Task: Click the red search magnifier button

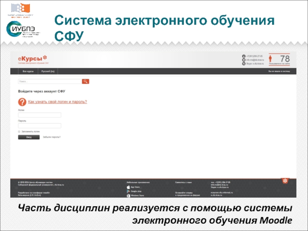Action: point(85,81)
